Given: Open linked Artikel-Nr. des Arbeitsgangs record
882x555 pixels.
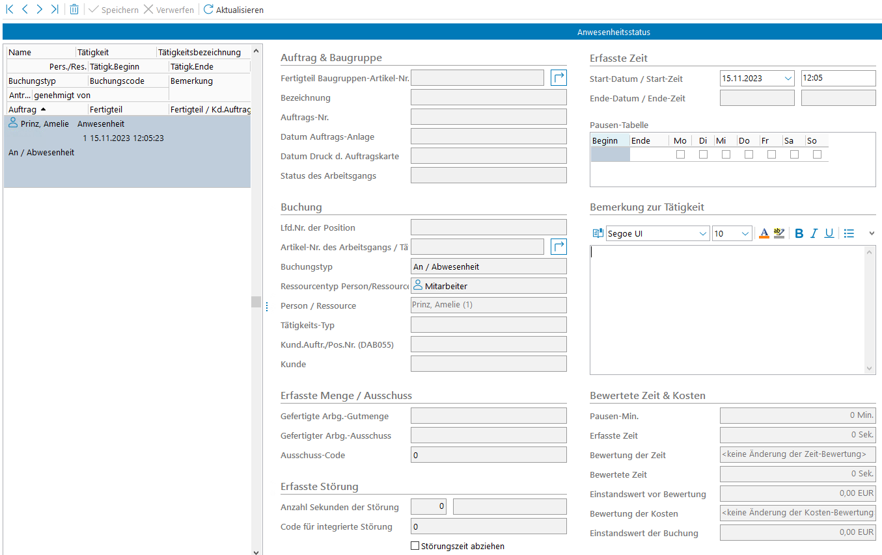Looking at the screenshot, I should [558, 247].
